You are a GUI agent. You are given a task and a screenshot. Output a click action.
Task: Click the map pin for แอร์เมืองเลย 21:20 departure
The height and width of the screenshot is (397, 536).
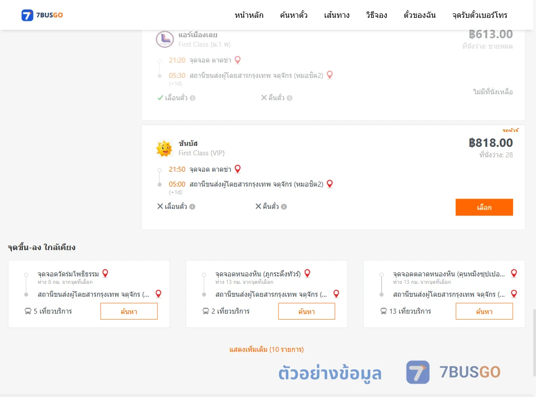click(238, 60)
